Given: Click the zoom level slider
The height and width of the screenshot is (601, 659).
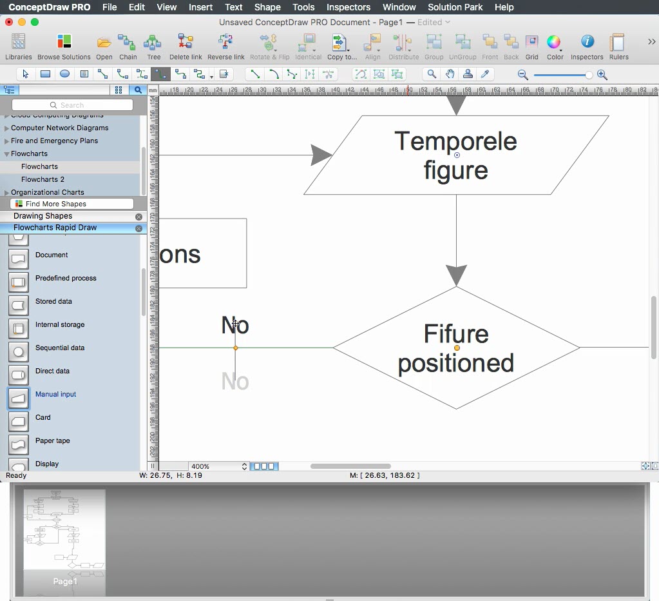Looking at the screenshot, I should 563,75.
